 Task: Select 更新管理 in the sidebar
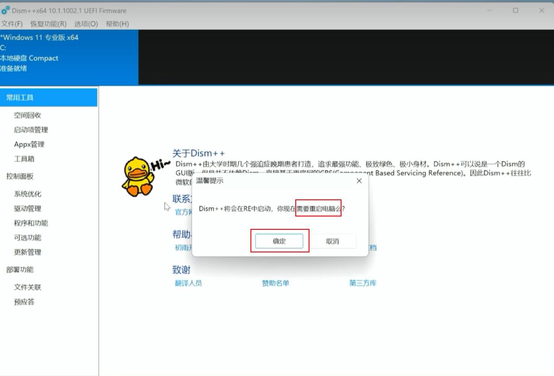coord(28,252)
